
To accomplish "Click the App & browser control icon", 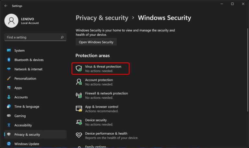I will 79,109.
